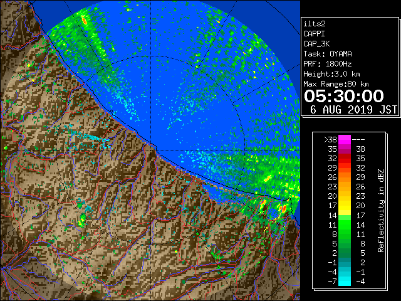Click the "-7" legend label
Image resolution: width=401 pixels, height=301 pixels.
point(333,282)
